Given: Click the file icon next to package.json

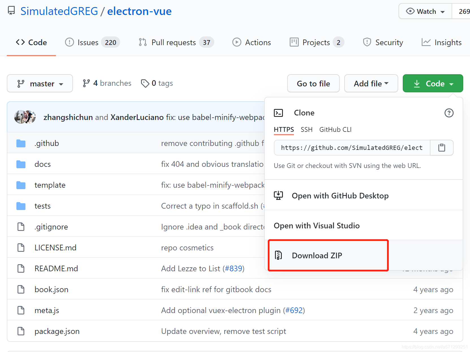Looking at the screenshot, I should (x=21, y=331).
